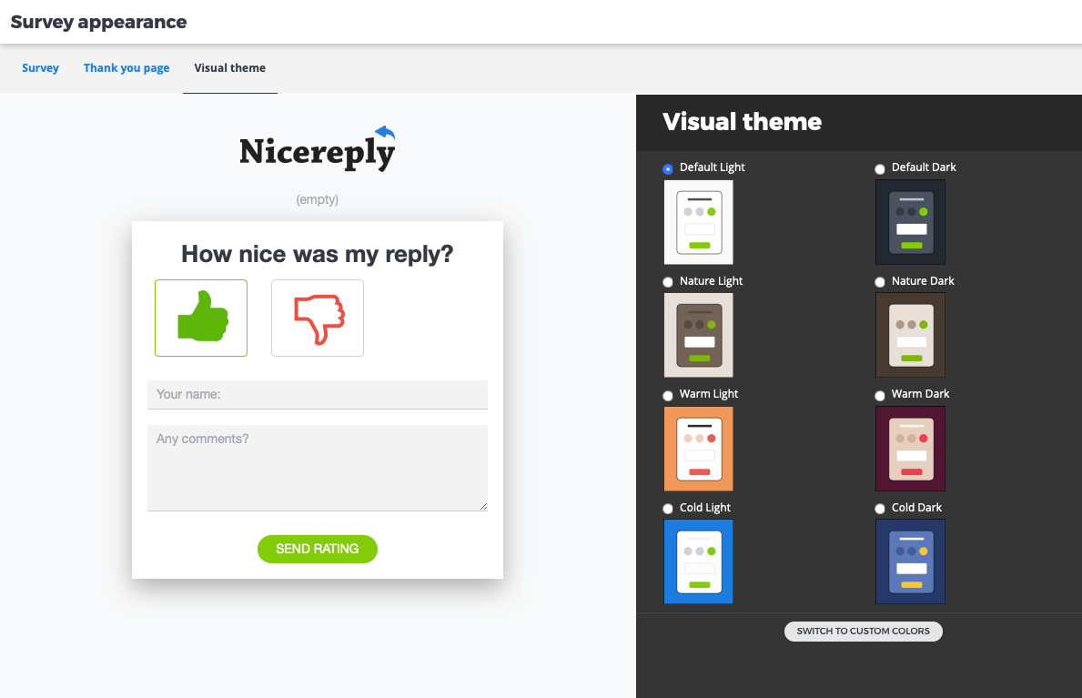Viewport: 1082px width, 698px height.
Task: Click into the Any comments text area
Action: 317,468
